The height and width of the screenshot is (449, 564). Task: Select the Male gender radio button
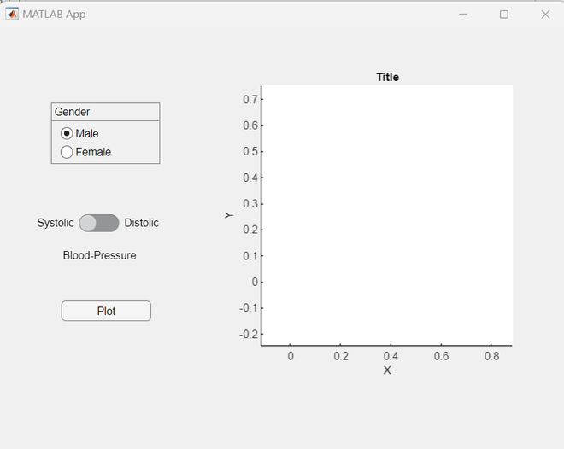click(67, 133)
